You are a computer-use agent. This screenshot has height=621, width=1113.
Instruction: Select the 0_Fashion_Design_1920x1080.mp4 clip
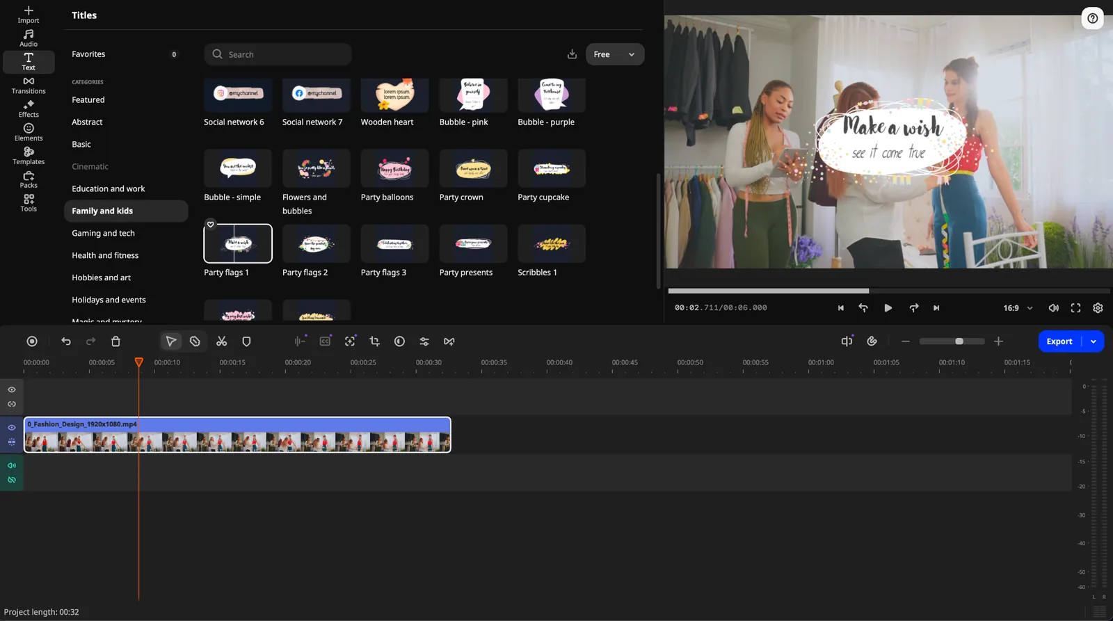(x=237, y=435)
